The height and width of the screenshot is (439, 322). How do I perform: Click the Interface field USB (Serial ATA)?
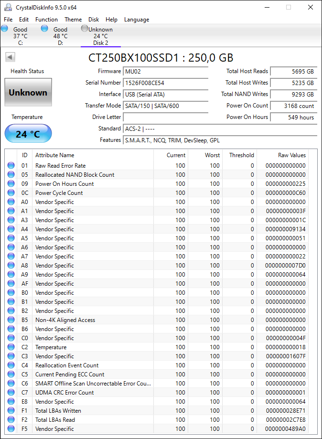point(165,95)
